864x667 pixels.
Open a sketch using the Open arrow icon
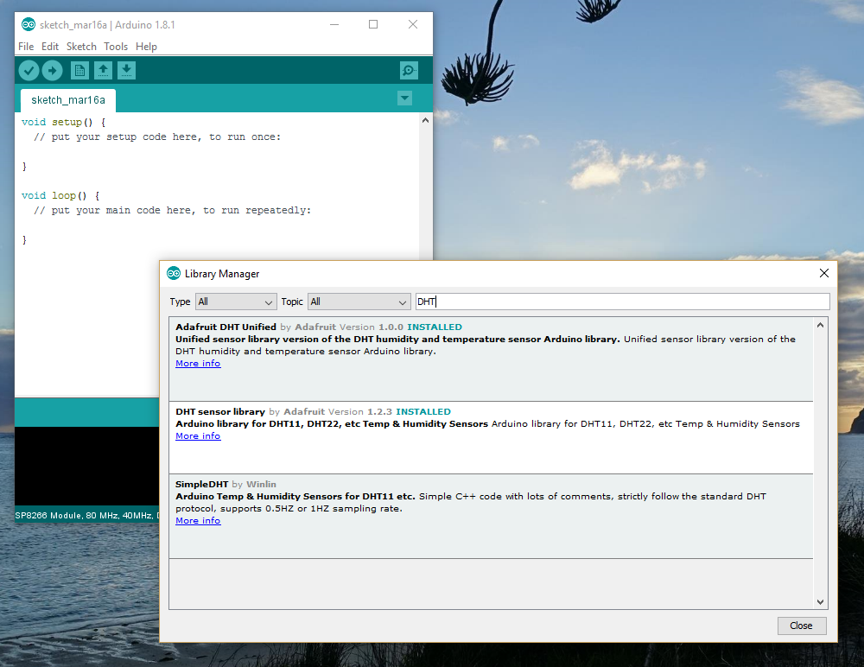103,71
